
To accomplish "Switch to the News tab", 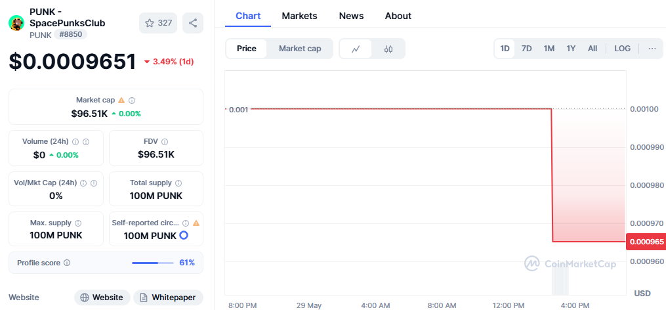I will 351,16.
